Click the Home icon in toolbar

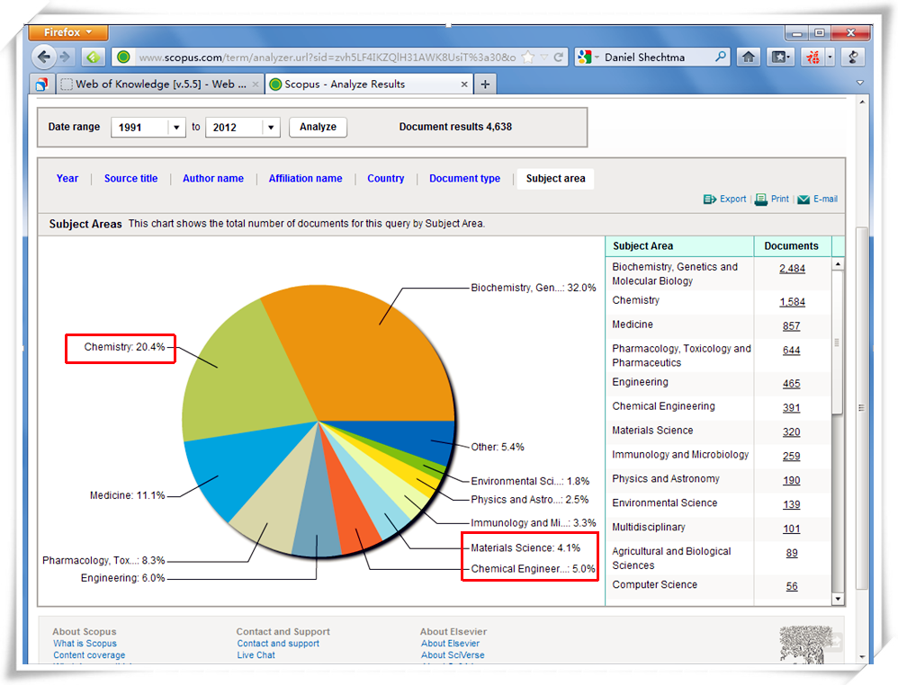tap(748, 57)
